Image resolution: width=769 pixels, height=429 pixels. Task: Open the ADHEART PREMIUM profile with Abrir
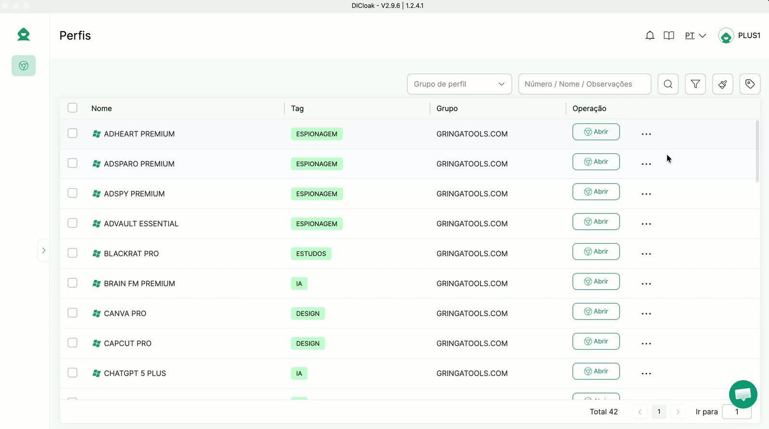click(x=596, y=132)
